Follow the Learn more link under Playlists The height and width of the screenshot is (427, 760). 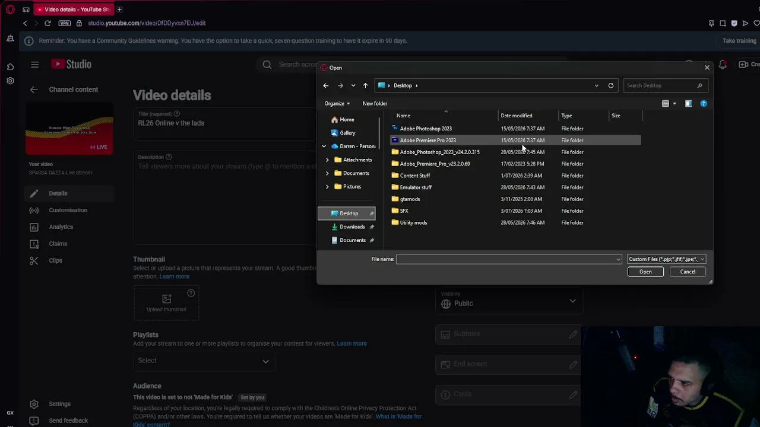(351, 343)
